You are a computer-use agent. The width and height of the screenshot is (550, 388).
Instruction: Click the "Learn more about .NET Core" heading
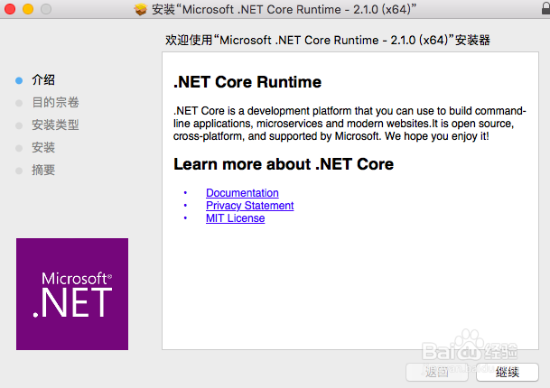pos(284,164)
